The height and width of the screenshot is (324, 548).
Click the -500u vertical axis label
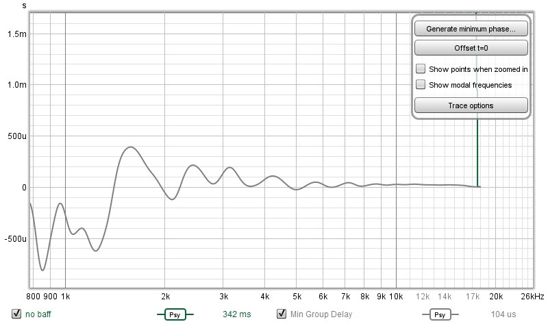tap(15, 238)
